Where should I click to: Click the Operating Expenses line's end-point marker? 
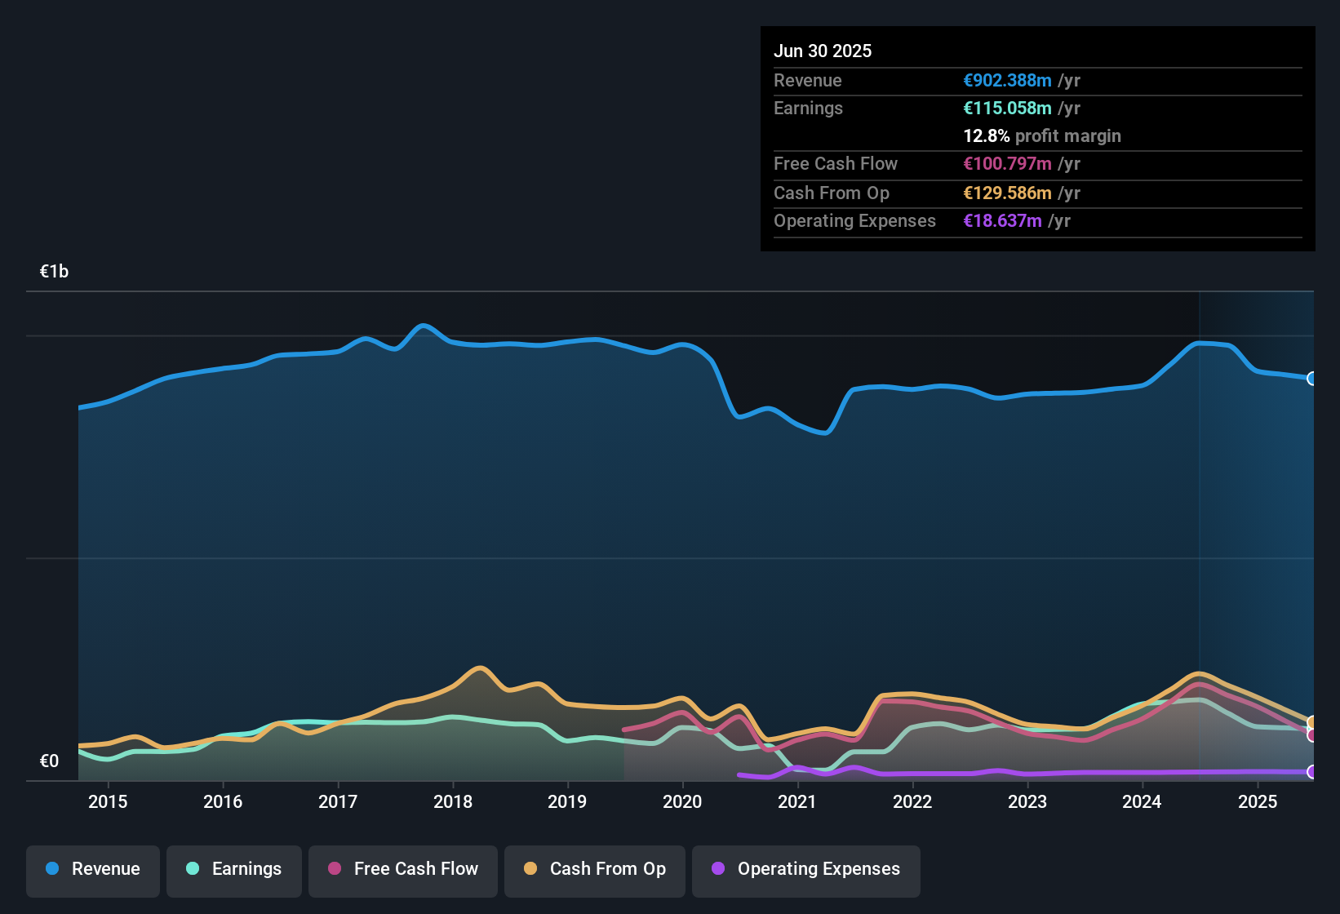(1312, 772)
